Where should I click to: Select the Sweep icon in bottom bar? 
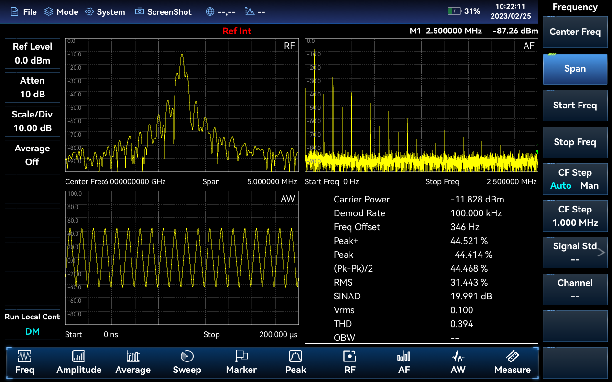tap(186, 357)
